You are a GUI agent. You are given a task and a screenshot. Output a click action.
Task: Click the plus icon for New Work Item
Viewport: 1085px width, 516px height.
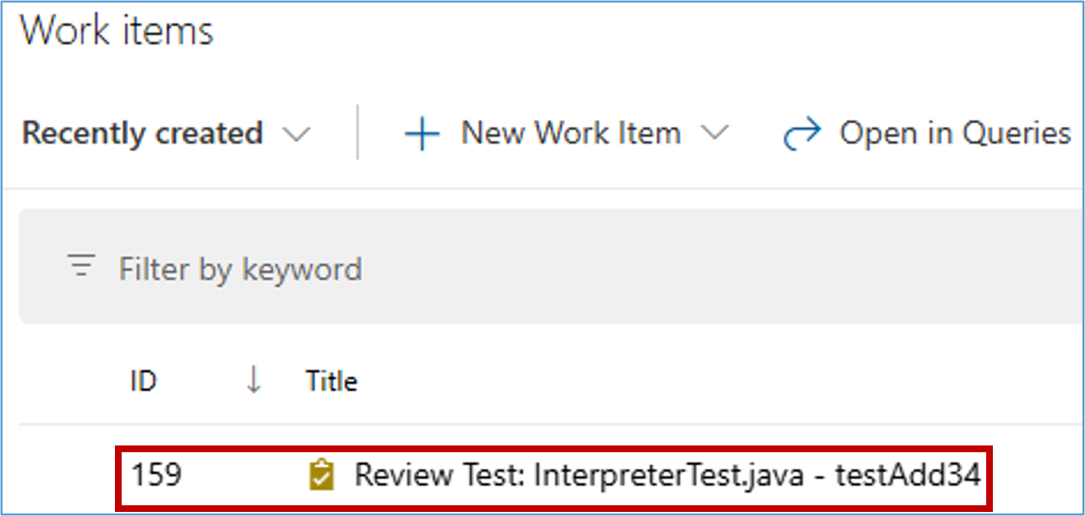point(421,134)
